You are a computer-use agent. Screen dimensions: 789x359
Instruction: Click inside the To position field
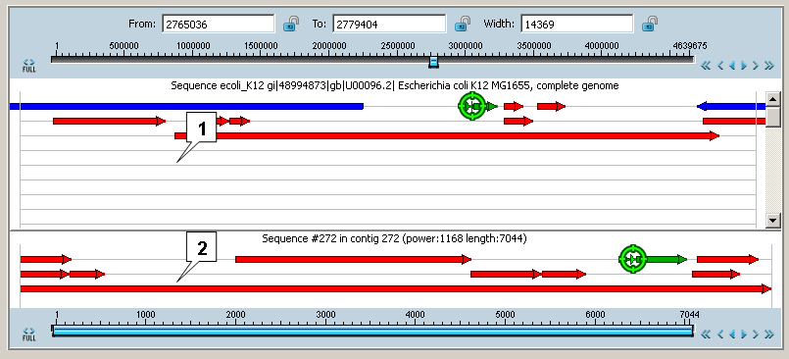pyautogui.click(x=389, y=24)
